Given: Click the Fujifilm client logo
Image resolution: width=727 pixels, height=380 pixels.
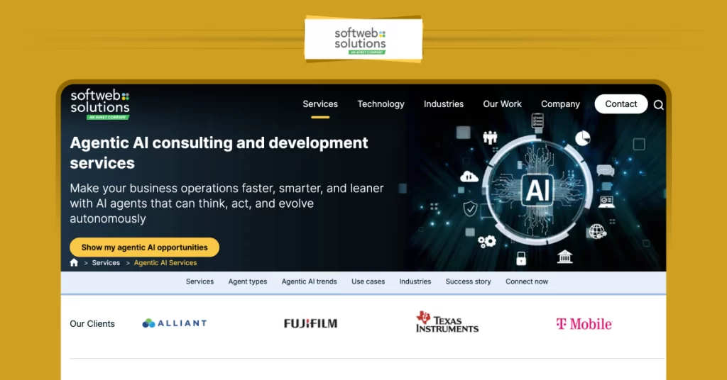Looking at the screenshot, I should pos(311,323).
